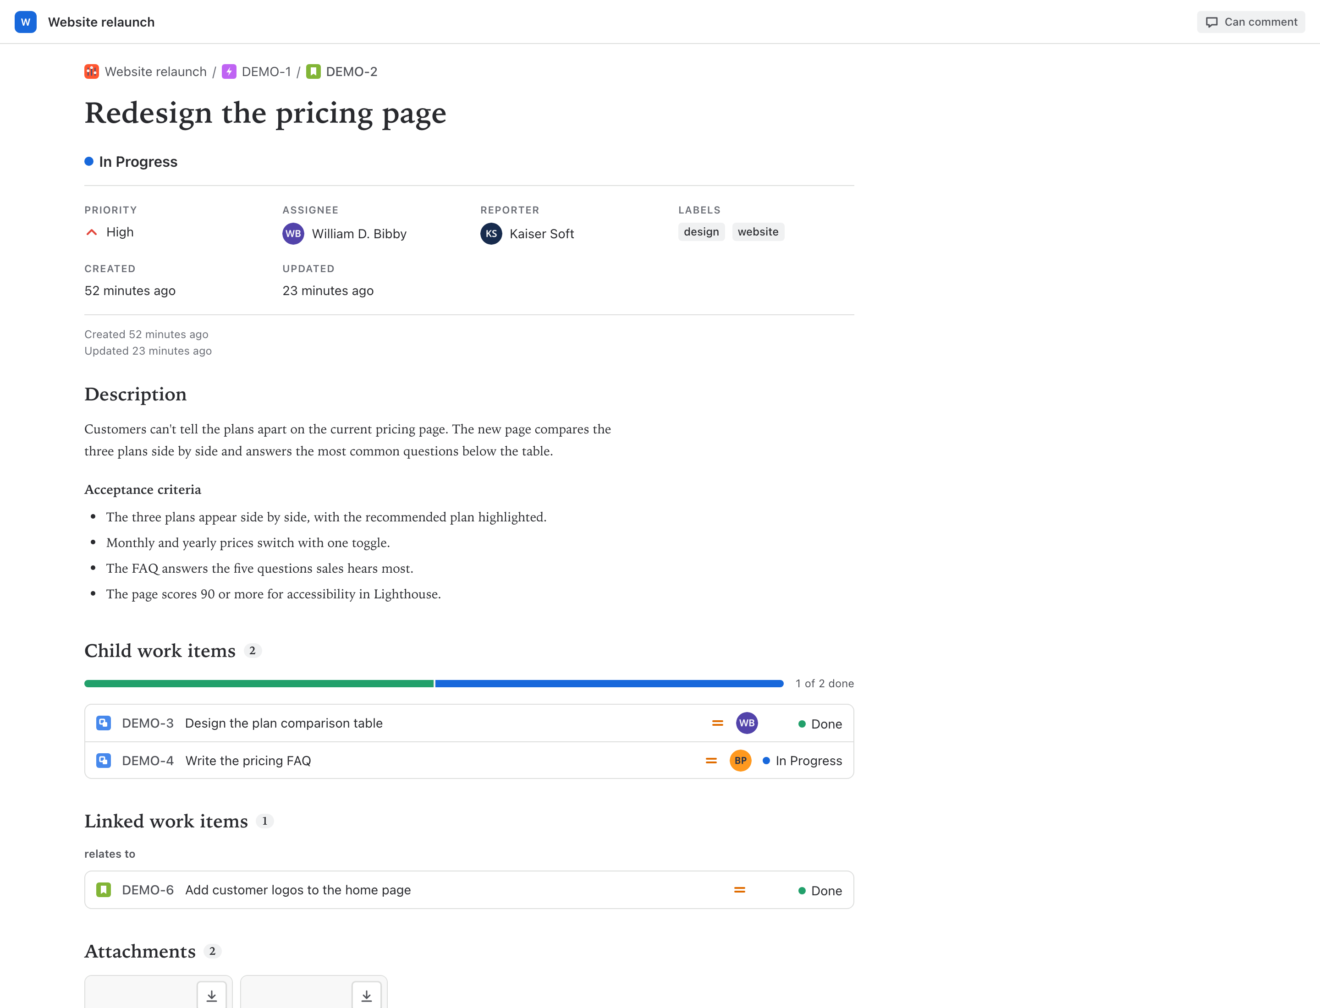Click the WB avatar next to William D. Bibby
1320x1008 pixels.
coord(293,234)
